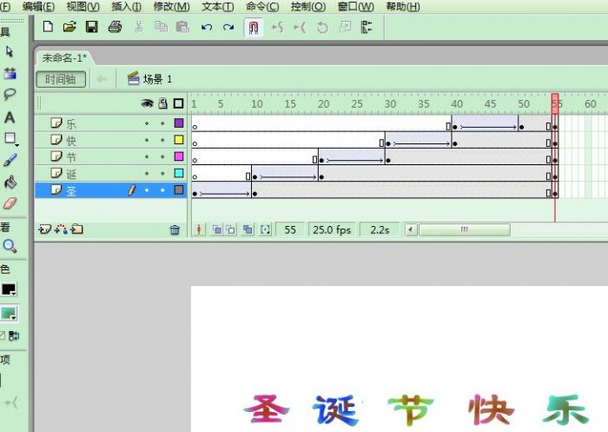The height and width of the screenshot is (432, 608).
Task: Open the fill color gradient swatch
Action: point(9,313)
